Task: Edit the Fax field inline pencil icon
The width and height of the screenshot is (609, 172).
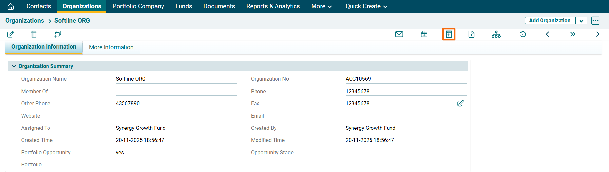Action: click(460, 103)
